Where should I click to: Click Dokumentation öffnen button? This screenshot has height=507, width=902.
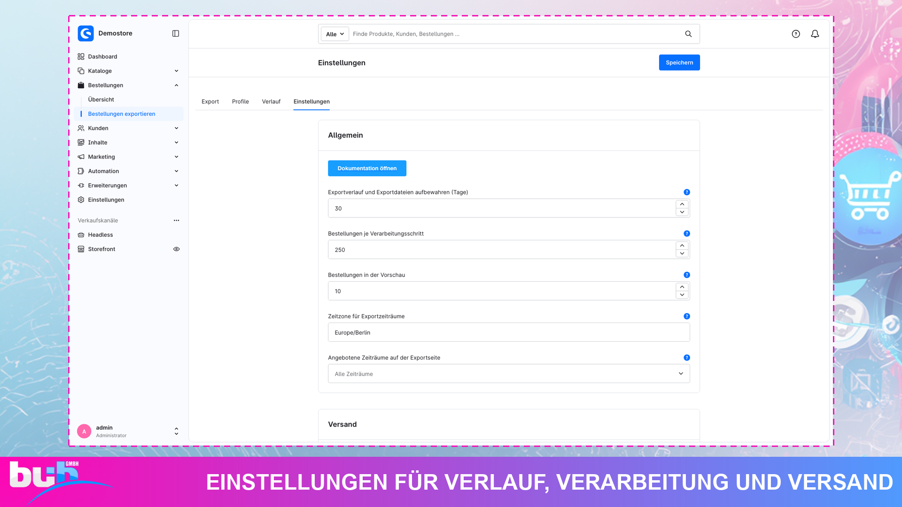click(367, 168)
